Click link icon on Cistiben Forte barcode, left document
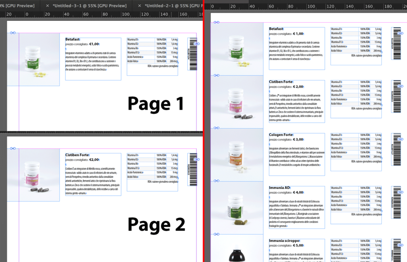This screenshot has height=262, width=407. 197,159
